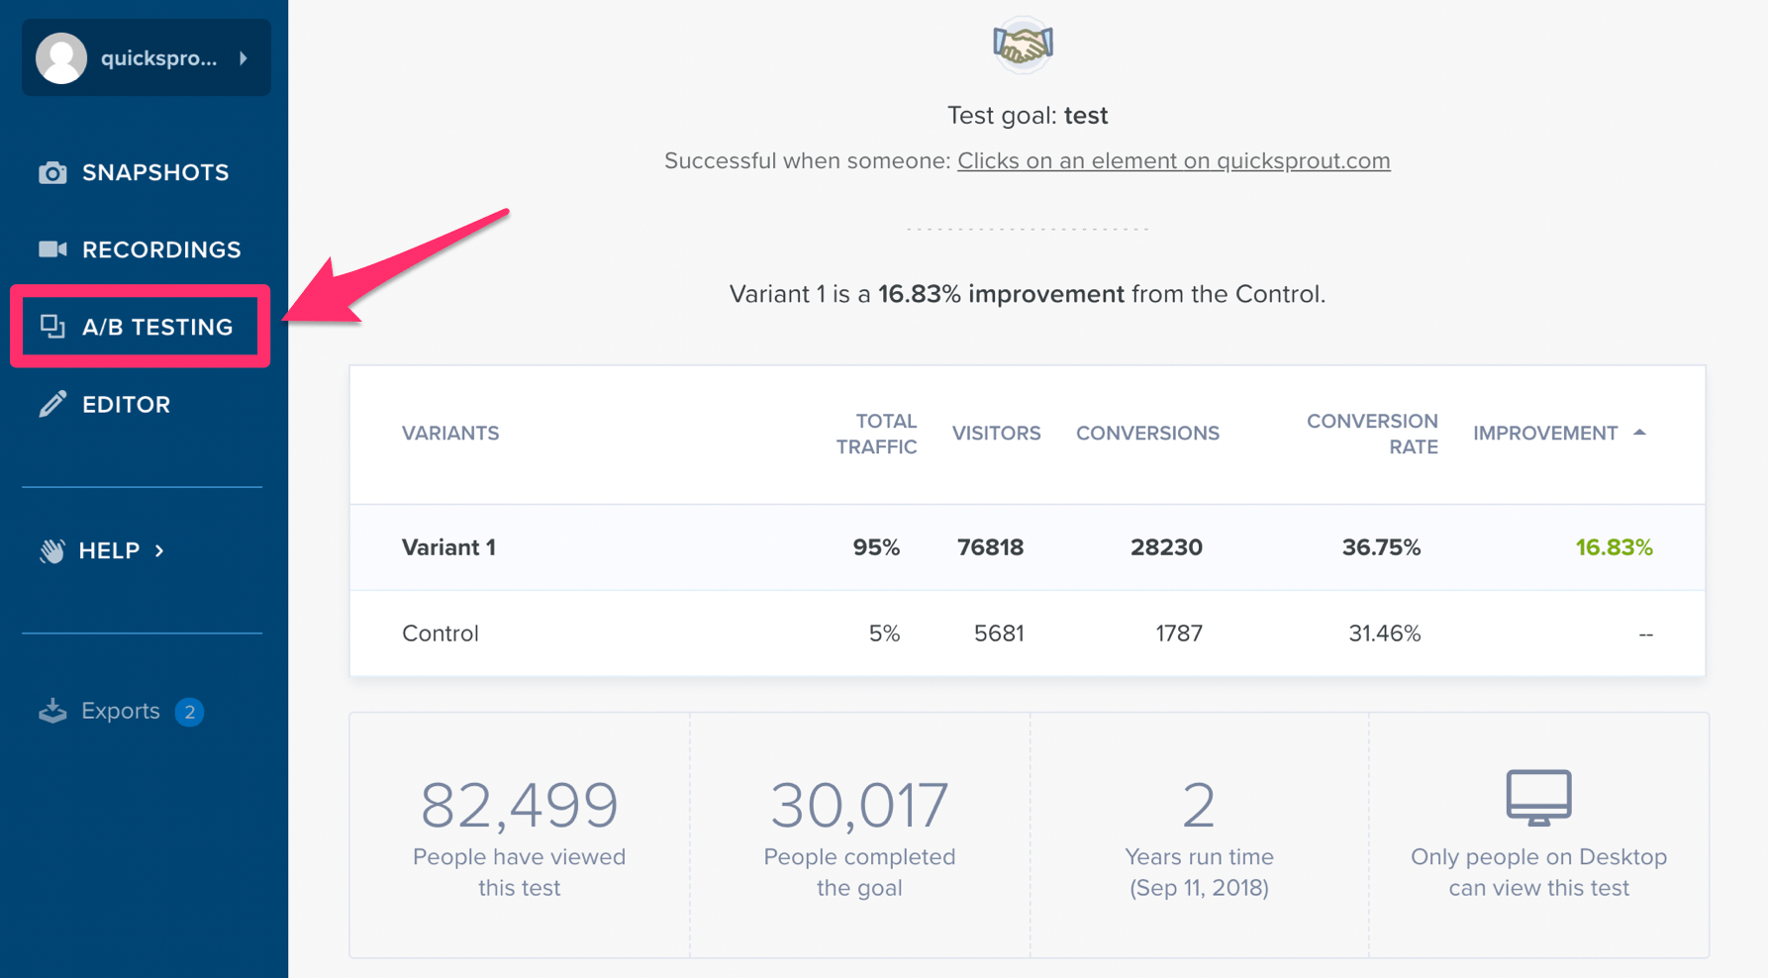The image size is (1768, 978).
Task: Click the user avatar photo
Action: pyautogui.click(x=59, y=57)
